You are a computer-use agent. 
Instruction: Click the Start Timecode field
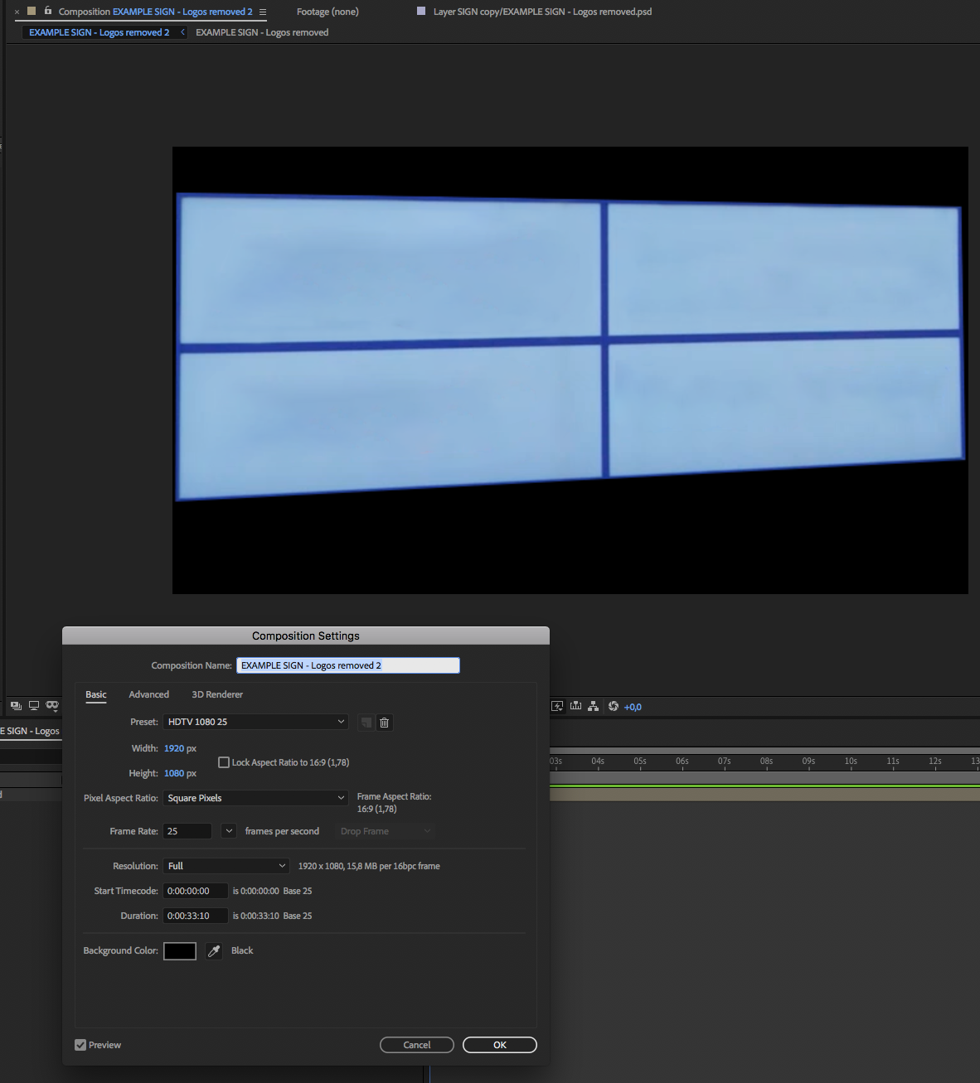[x=196, y=891]
